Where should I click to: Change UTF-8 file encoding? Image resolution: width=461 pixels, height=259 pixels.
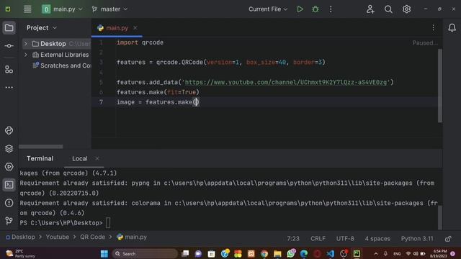(x=345, y=238)
